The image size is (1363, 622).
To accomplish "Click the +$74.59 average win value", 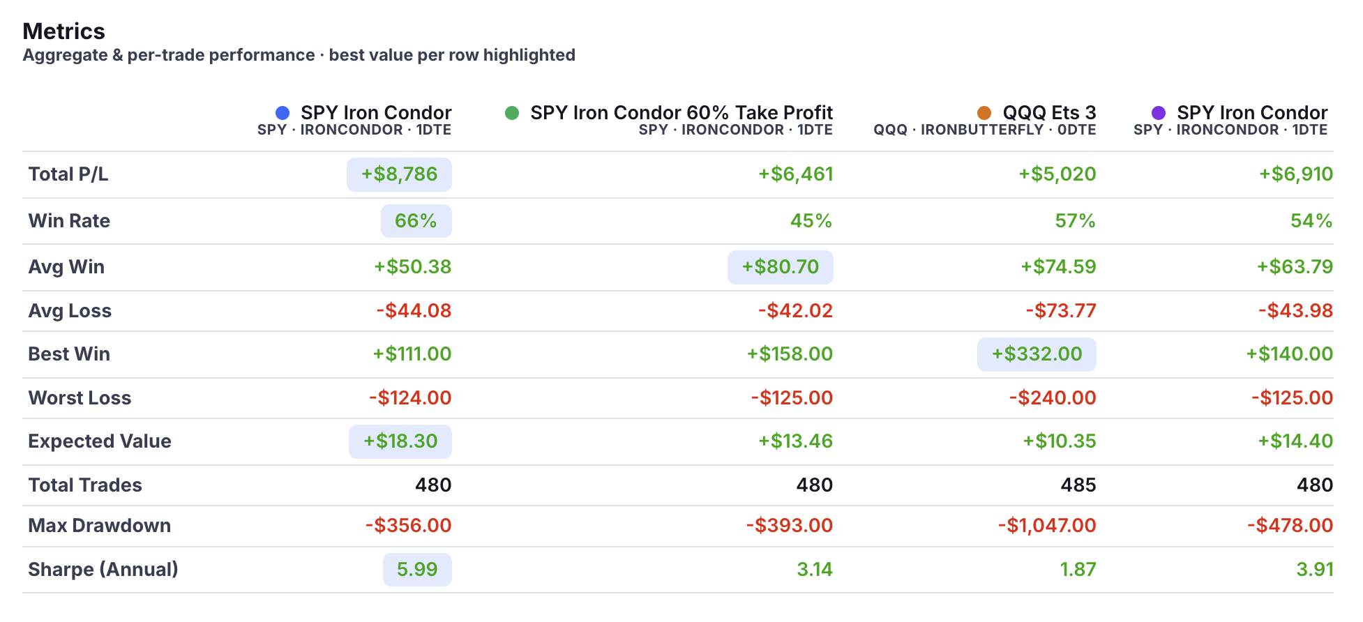I will [x=1059, y=267].
